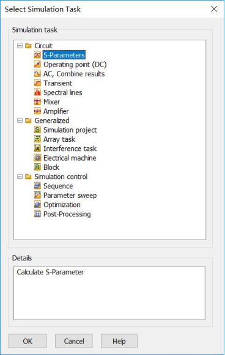Select the Transient task icon
225x355 pixels.
click(x=37, y=83)
